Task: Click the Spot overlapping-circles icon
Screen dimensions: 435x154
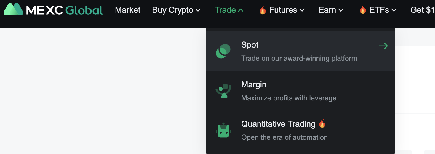Action: coord(223,51)
